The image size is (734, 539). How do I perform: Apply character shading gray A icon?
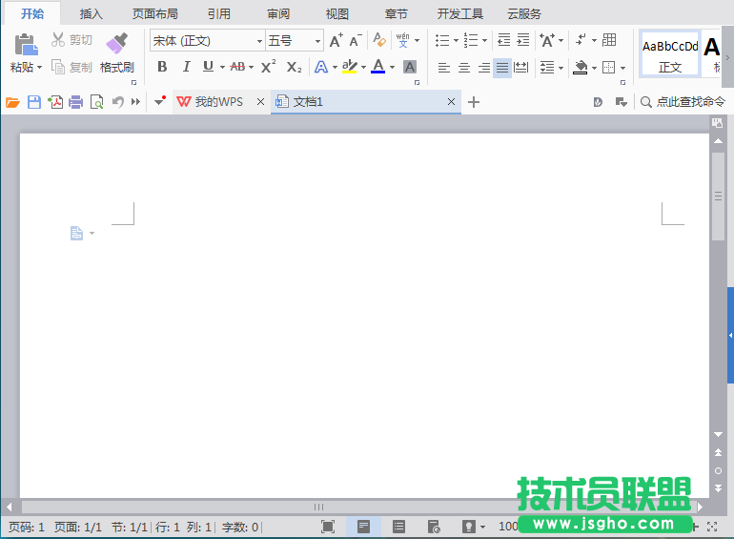point(410,67)
